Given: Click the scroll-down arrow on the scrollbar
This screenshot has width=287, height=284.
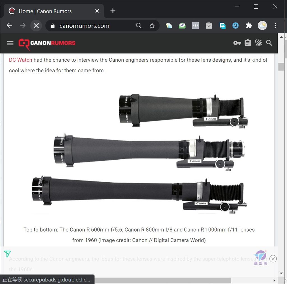Looking at the screenshot, I should tap(281, 273).
